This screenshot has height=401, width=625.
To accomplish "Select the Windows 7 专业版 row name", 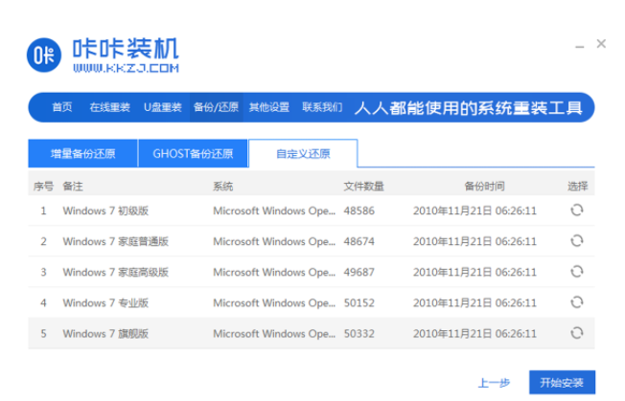I will click(x=105, y=302).
